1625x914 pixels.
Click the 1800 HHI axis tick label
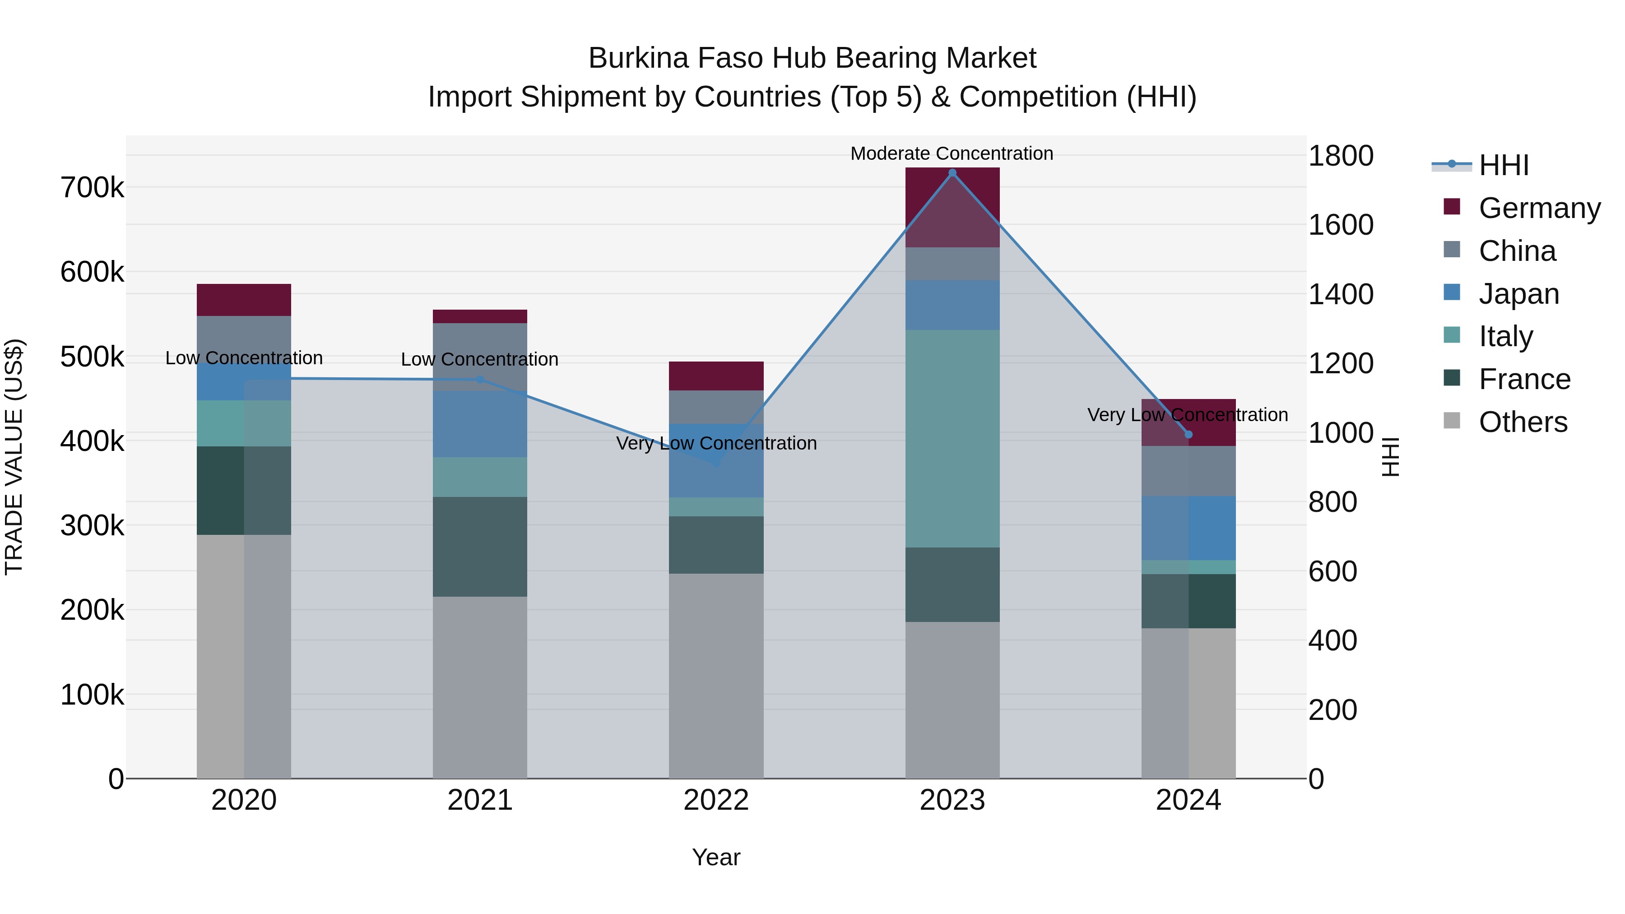[1341, 156]
